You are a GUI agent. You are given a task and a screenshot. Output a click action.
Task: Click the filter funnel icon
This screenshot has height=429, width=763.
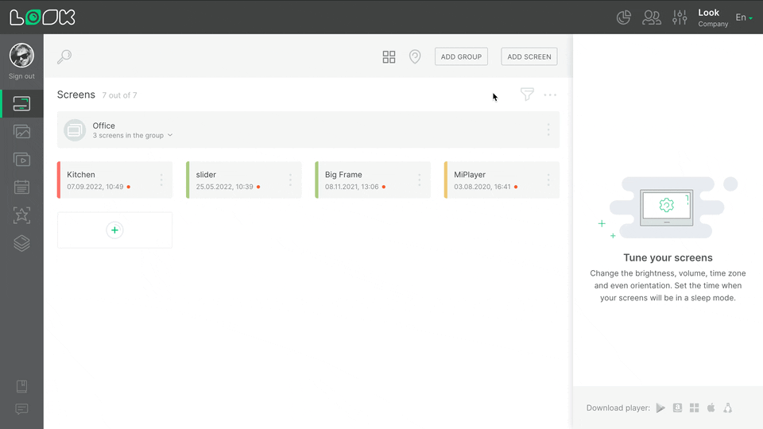tap(527, 95)
